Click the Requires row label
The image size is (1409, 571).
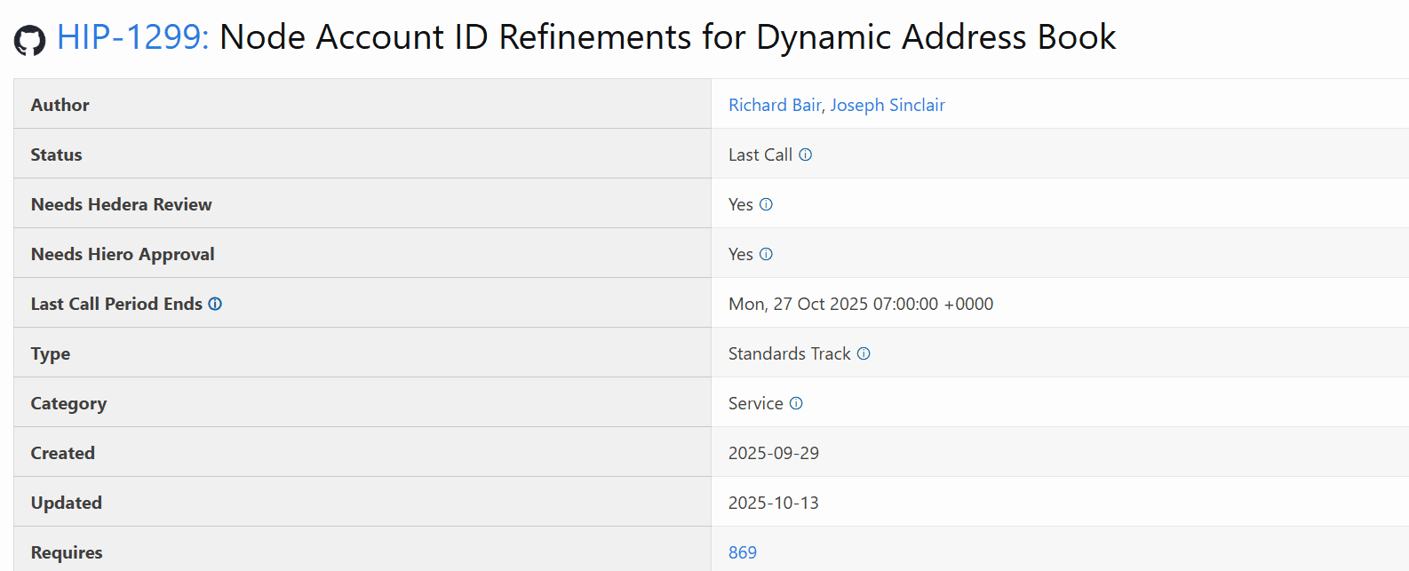click(67, 552)
